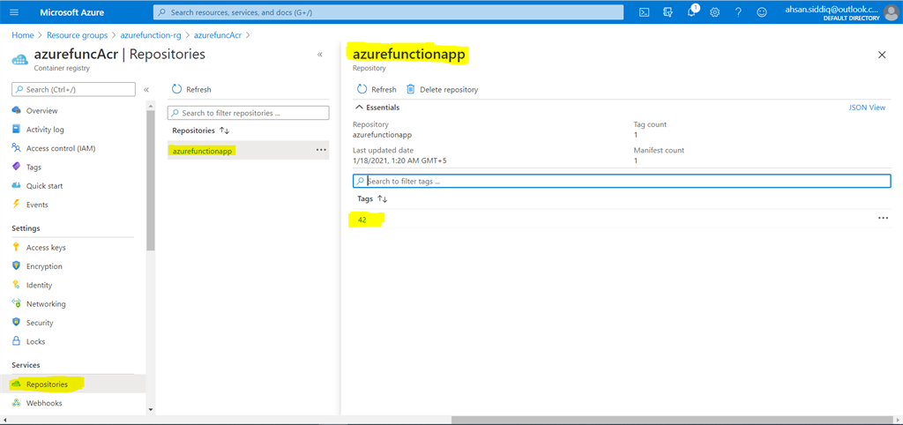Image resolution: width=903 pixels, height=425 pixels.
Task: Click the Tags icon in sidebar
Action: pos(17,167)
